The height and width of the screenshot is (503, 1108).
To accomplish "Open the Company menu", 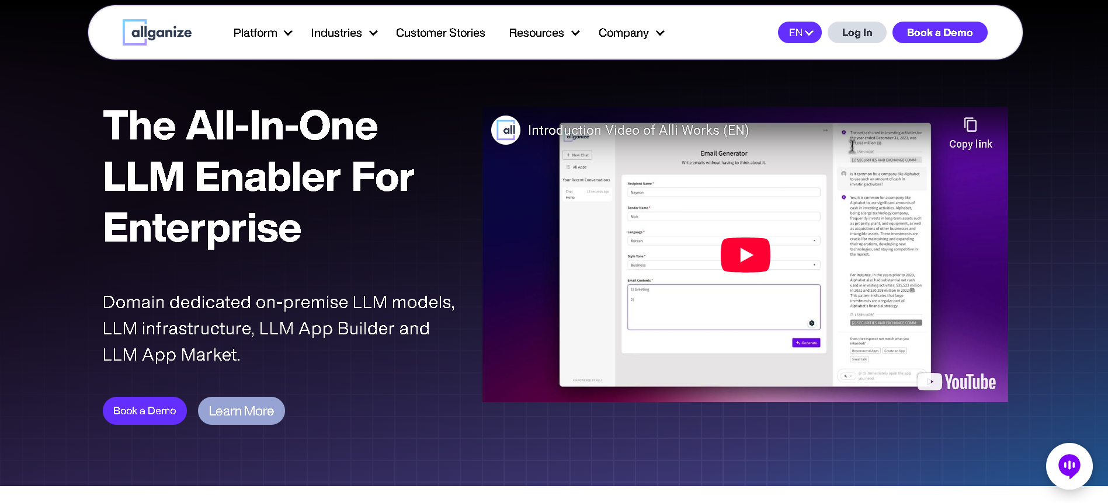I will pos(623,33).
